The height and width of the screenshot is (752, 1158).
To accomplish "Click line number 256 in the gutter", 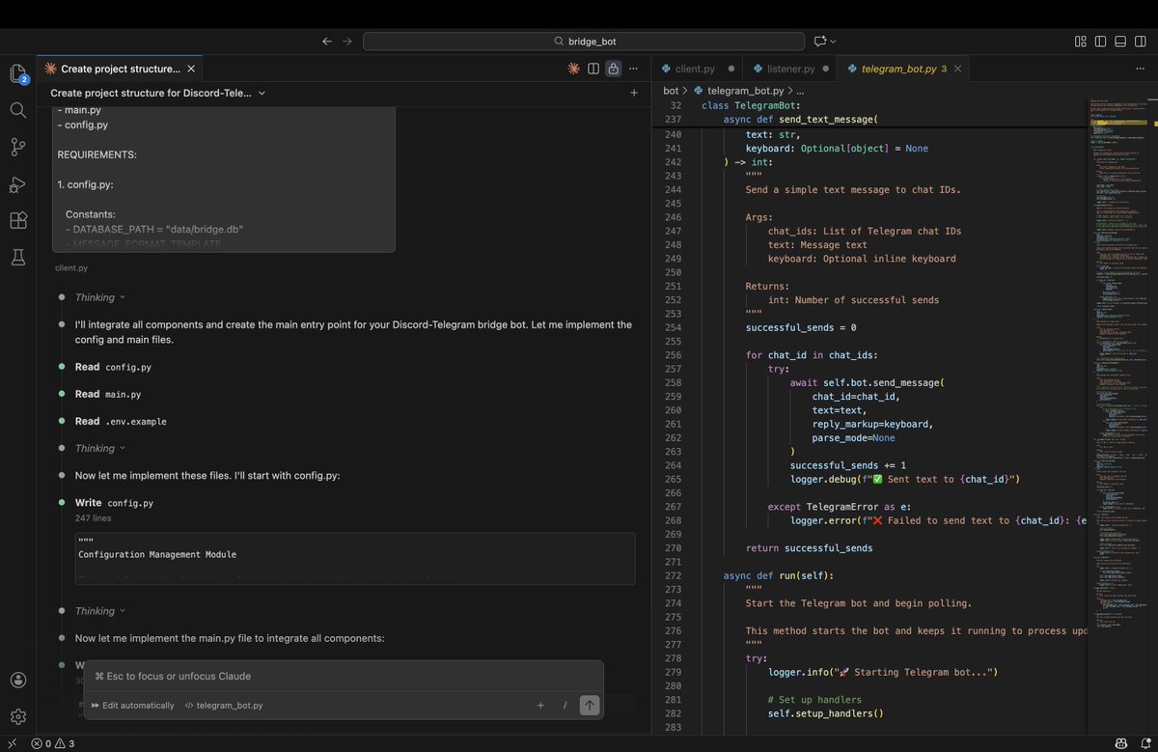I will pyautogui.click(x=674, y=355).
